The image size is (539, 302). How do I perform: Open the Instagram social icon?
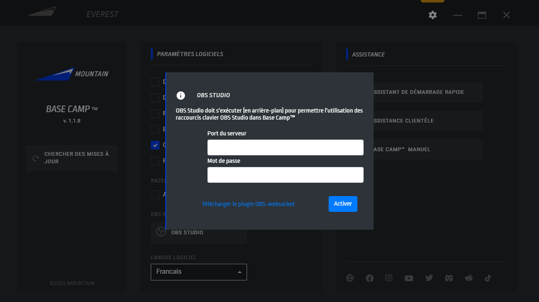(x=389, y=278)
